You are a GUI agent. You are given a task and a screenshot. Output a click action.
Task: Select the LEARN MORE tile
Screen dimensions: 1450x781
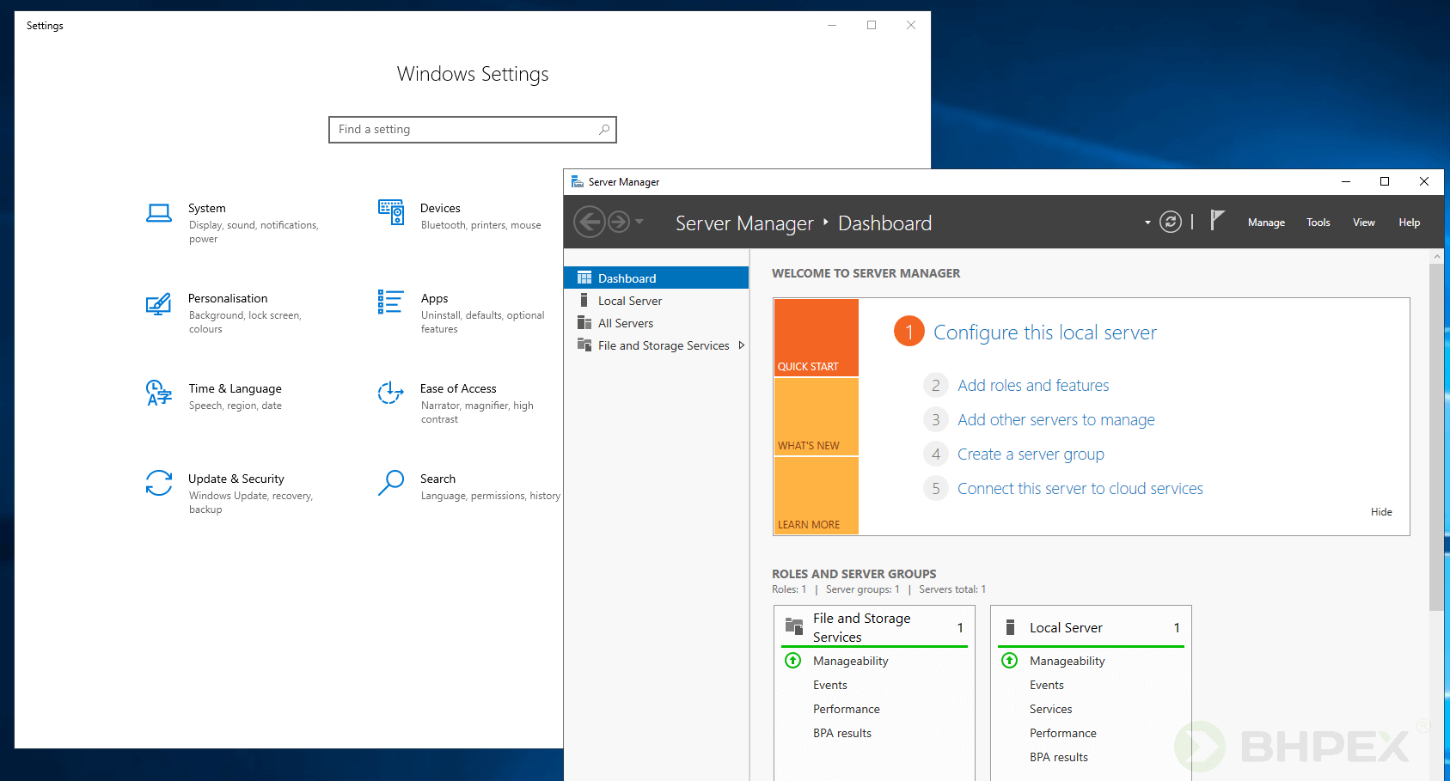pos(817,496)
